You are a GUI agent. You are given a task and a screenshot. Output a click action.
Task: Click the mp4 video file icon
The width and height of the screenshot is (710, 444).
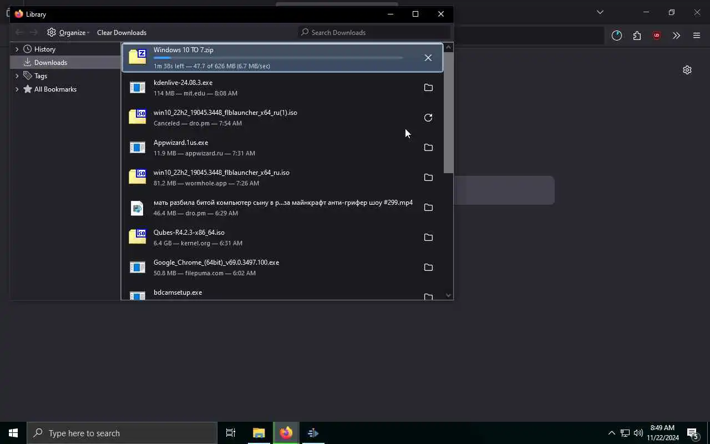(x=137, y=208)
